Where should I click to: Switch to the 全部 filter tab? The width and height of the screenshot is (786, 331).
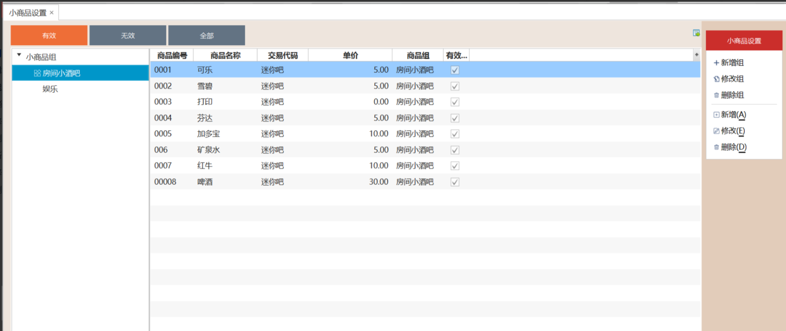tap(206, 36)
